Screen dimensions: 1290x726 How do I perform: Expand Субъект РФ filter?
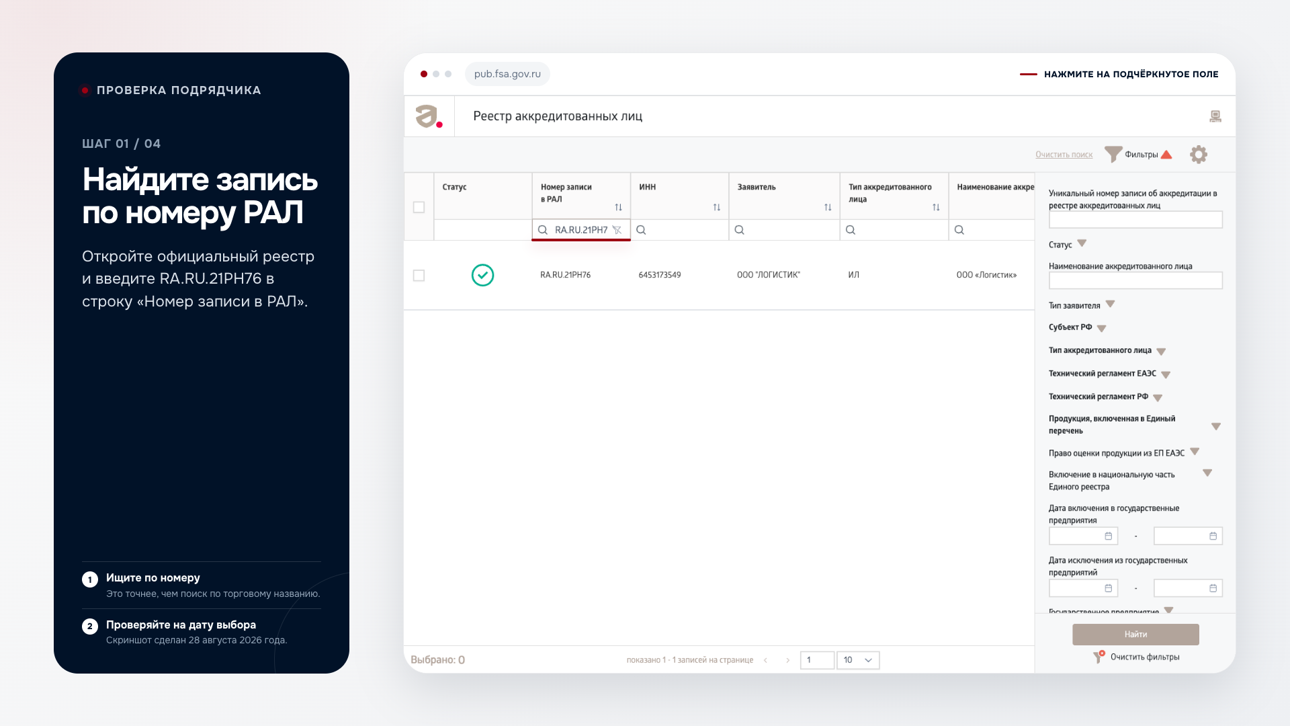(1101, 328)
